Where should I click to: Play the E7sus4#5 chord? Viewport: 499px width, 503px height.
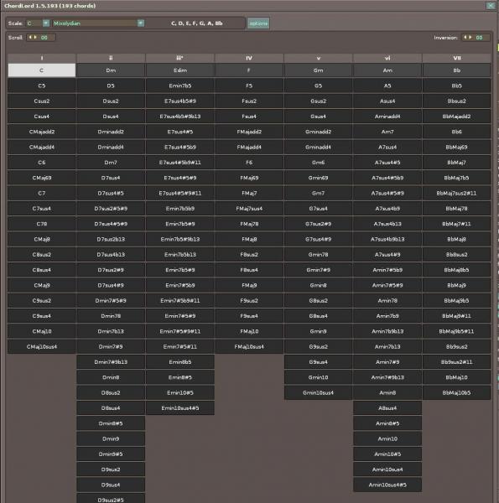pyautogui.click(x=180, y=132)
